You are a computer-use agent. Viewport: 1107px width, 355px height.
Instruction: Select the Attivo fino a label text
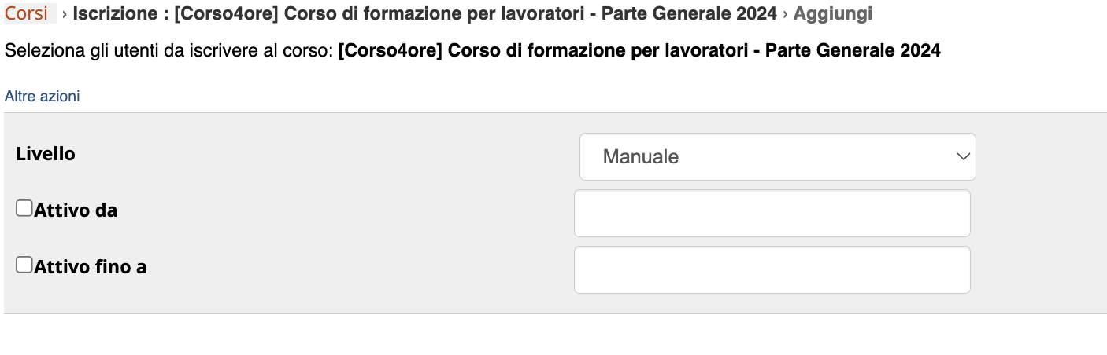(x=91, y=267)
